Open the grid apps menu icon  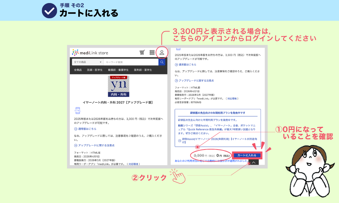point(152,52)
